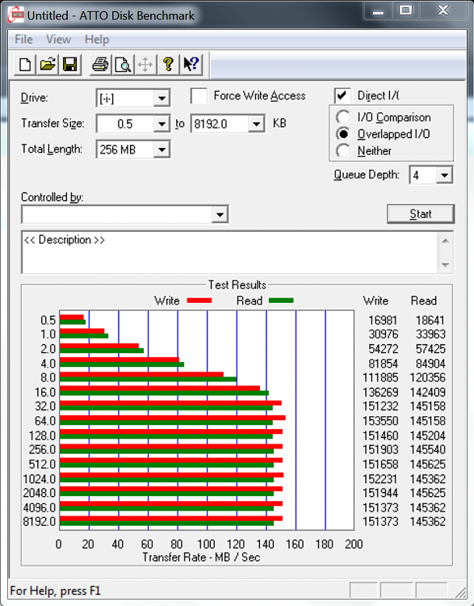Click inside the Description text box
Image resolution: width=474 pixels, height=606 pixels.
pyautogui.click(x=230, y=252)
